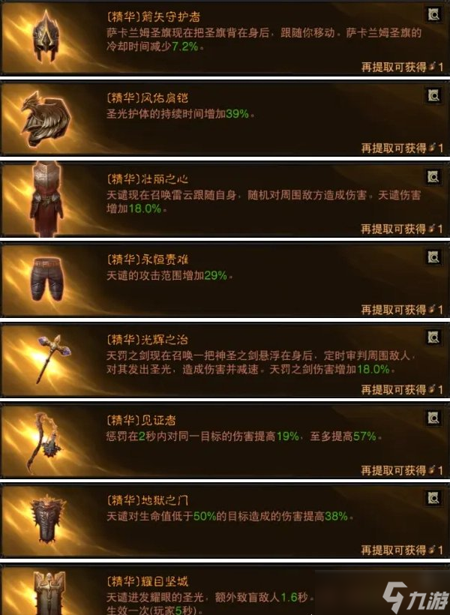Click 再提取可获得 text in 见证者 row
Screen dimensions: 450x615
(x=394, y=470)
